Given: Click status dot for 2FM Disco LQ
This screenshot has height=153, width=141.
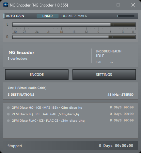Looking at the screenshot, I should pyautogui.click(x=8, y=114).
